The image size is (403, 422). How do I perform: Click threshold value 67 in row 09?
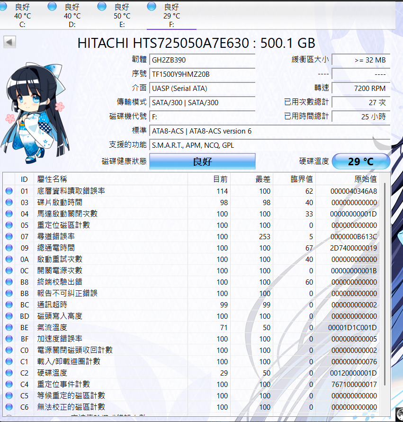[309, 248]
